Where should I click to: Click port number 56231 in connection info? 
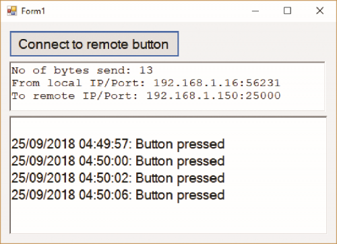point(263,83)
